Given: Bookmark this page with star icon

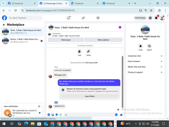Looking at the screenshot, I should (151, 10).
